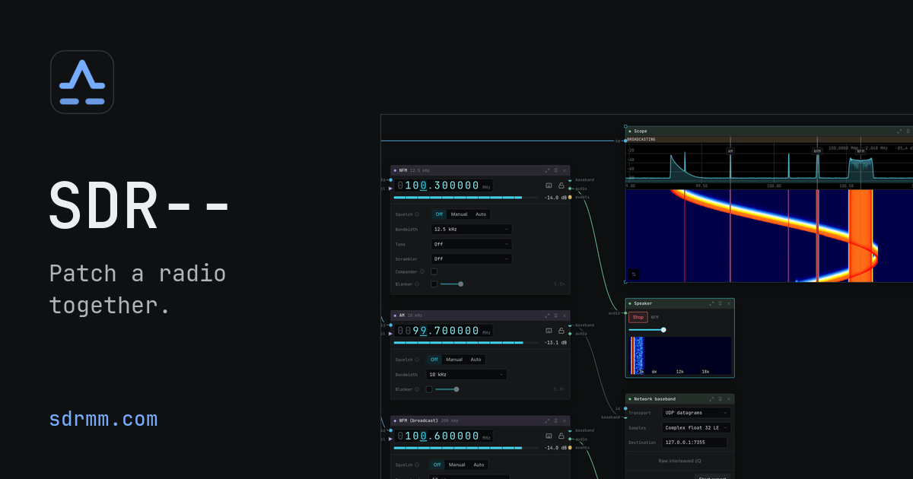Open AM Bandwidth 10 kHz dropdown

coord(466,374)
